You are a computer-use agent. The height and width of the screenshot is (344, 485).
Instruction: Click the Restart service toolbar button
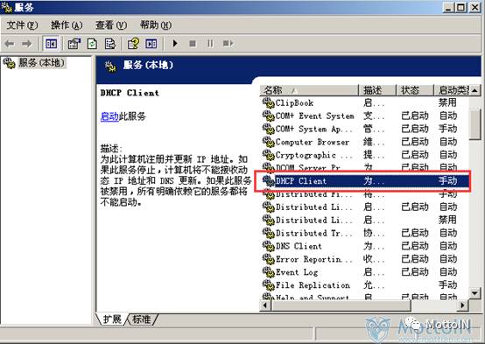(228, 43)
